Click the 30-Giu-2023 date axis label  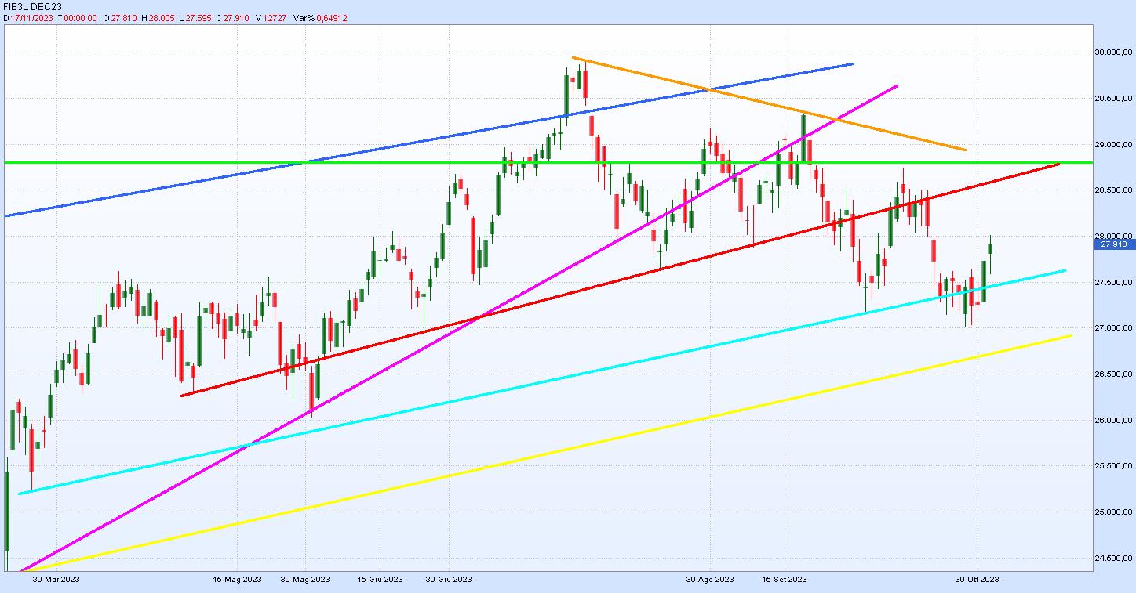tap(448, 580)
